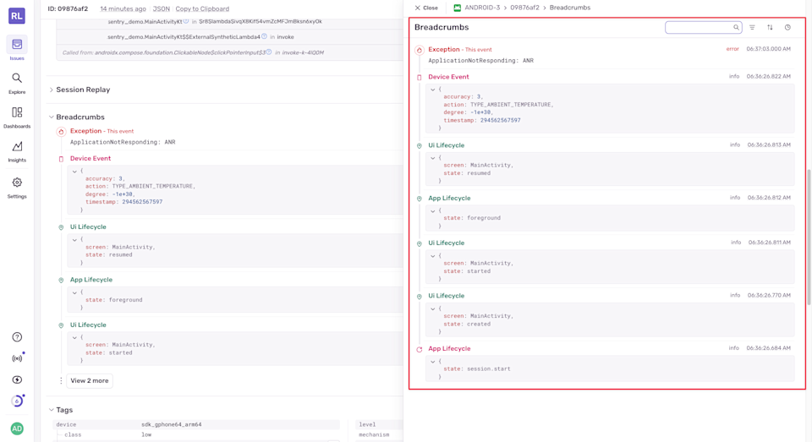Screen dimensions: 812x442
Task: Click 09876af2 in the drawer path
Action: pos(524,8)
